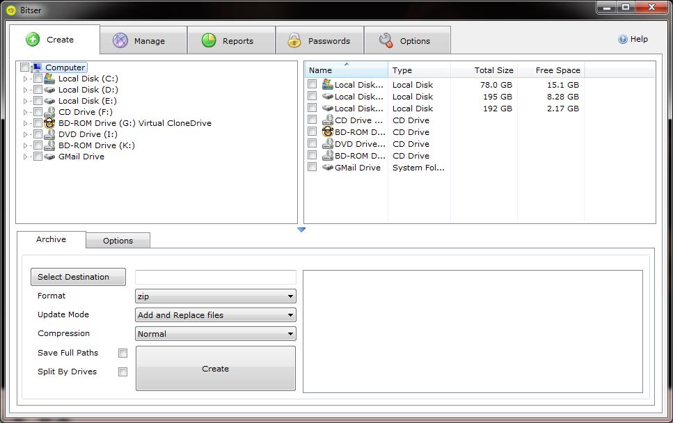Click the BD-ROM Drive (K:) icon in the tree
673x423 pixels.
pyautogui.click(x=49, y=145)
